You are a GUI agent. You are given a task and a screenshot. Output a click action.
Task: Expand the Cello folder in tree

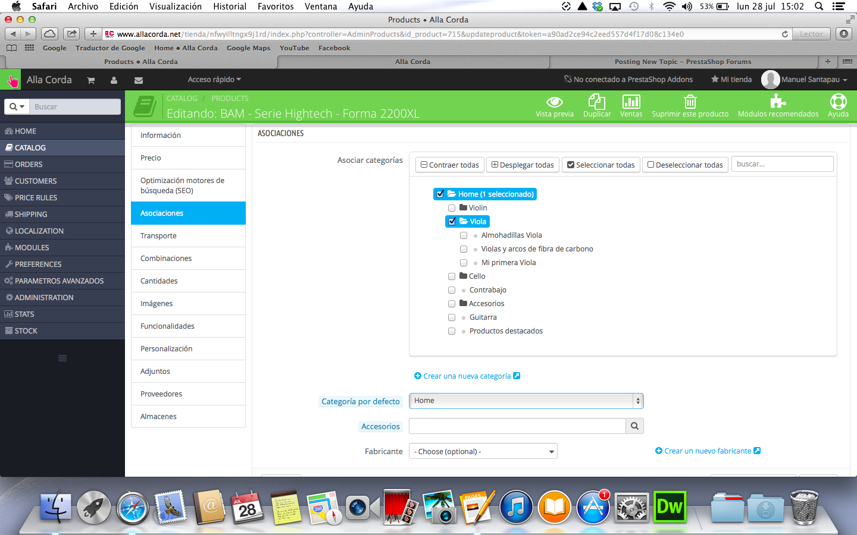pyautogui.click(x=464, y=276)
